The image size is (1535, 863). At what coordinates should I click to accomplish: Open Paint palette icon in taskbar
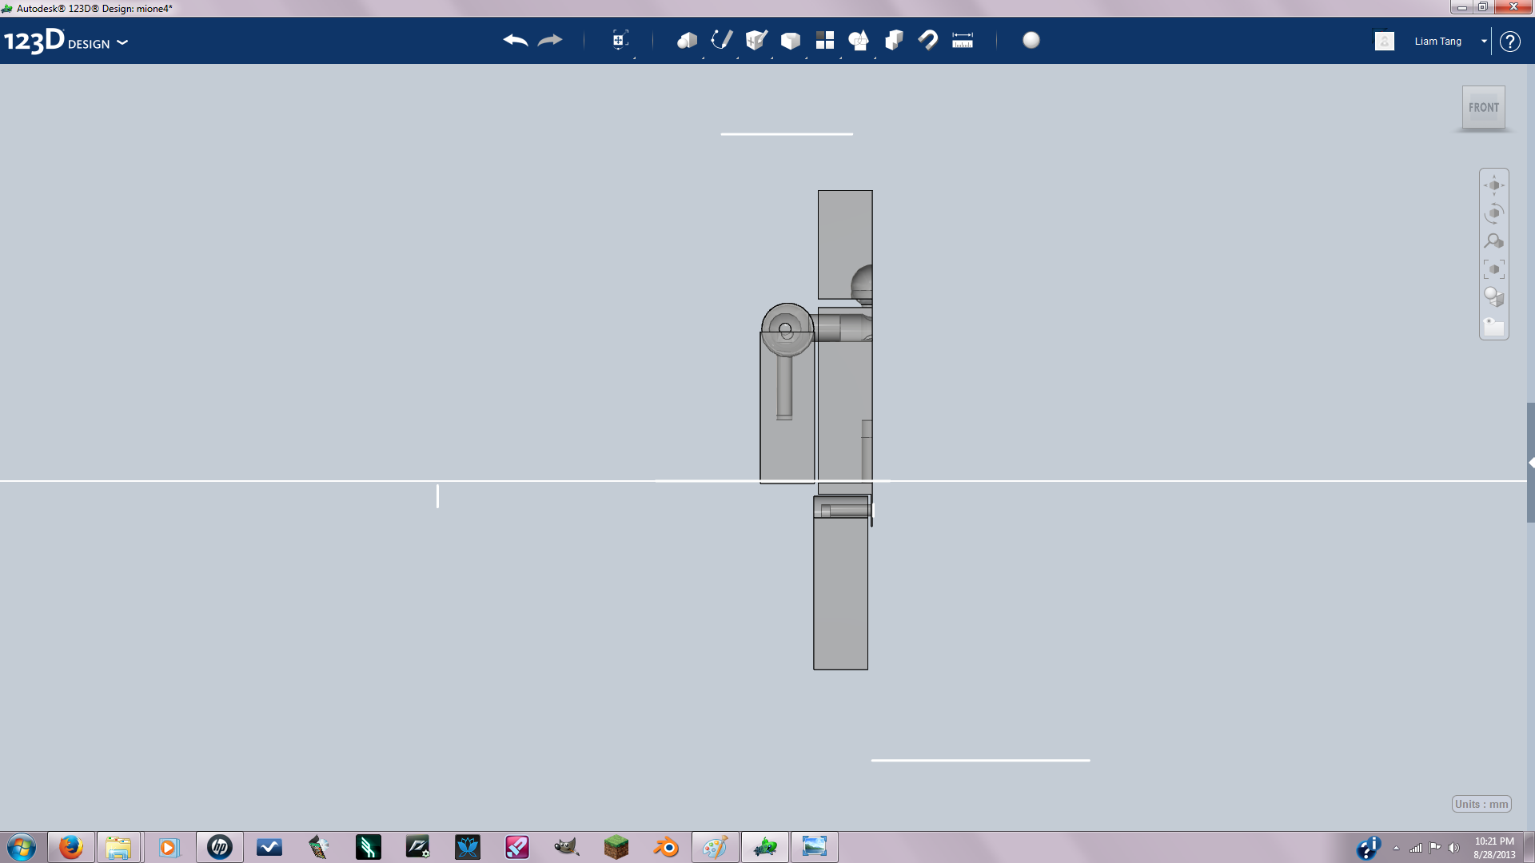click(x=716, y=847)
